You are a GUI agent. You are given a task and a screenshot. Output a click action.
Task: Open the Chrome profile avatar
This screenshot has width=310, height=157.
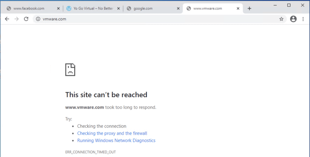pos(293,19)
